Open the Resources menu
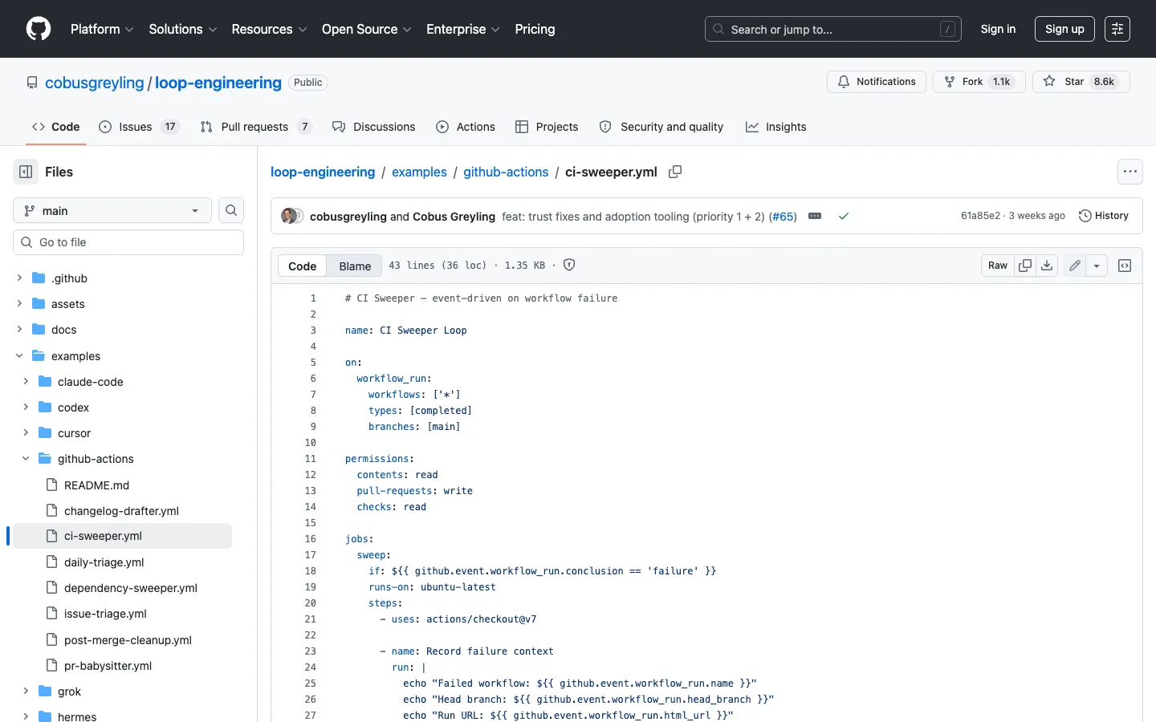This screenshot has height=722, width=1156. coord(269,29)
